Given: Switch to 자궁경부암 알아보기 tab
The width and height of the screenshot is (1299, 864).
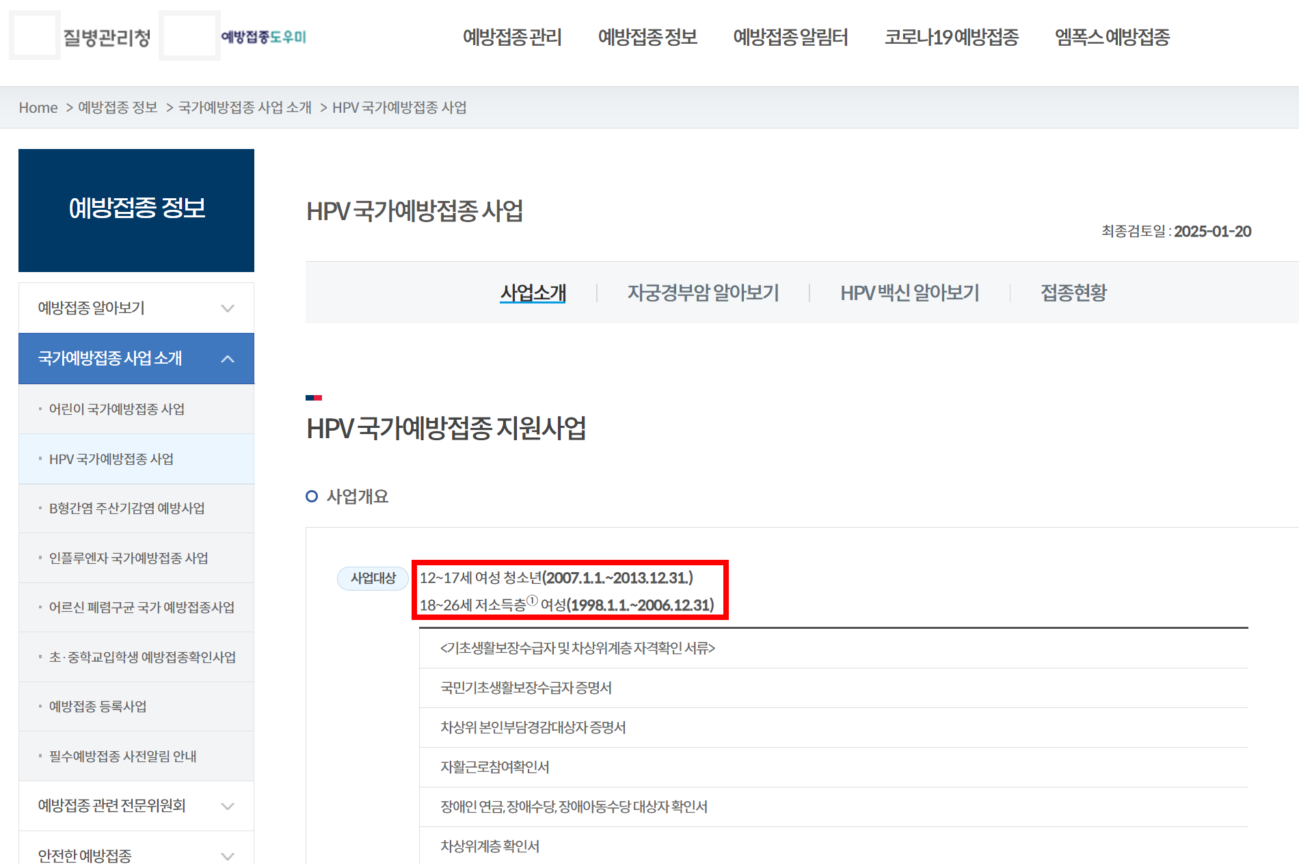Looking at the screenshot, I should point(703,293).
